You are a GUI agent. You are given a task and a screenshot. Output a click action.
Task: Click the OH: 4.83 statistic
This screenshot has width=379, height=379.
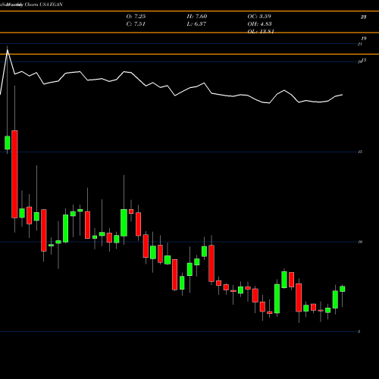point(259,24)
